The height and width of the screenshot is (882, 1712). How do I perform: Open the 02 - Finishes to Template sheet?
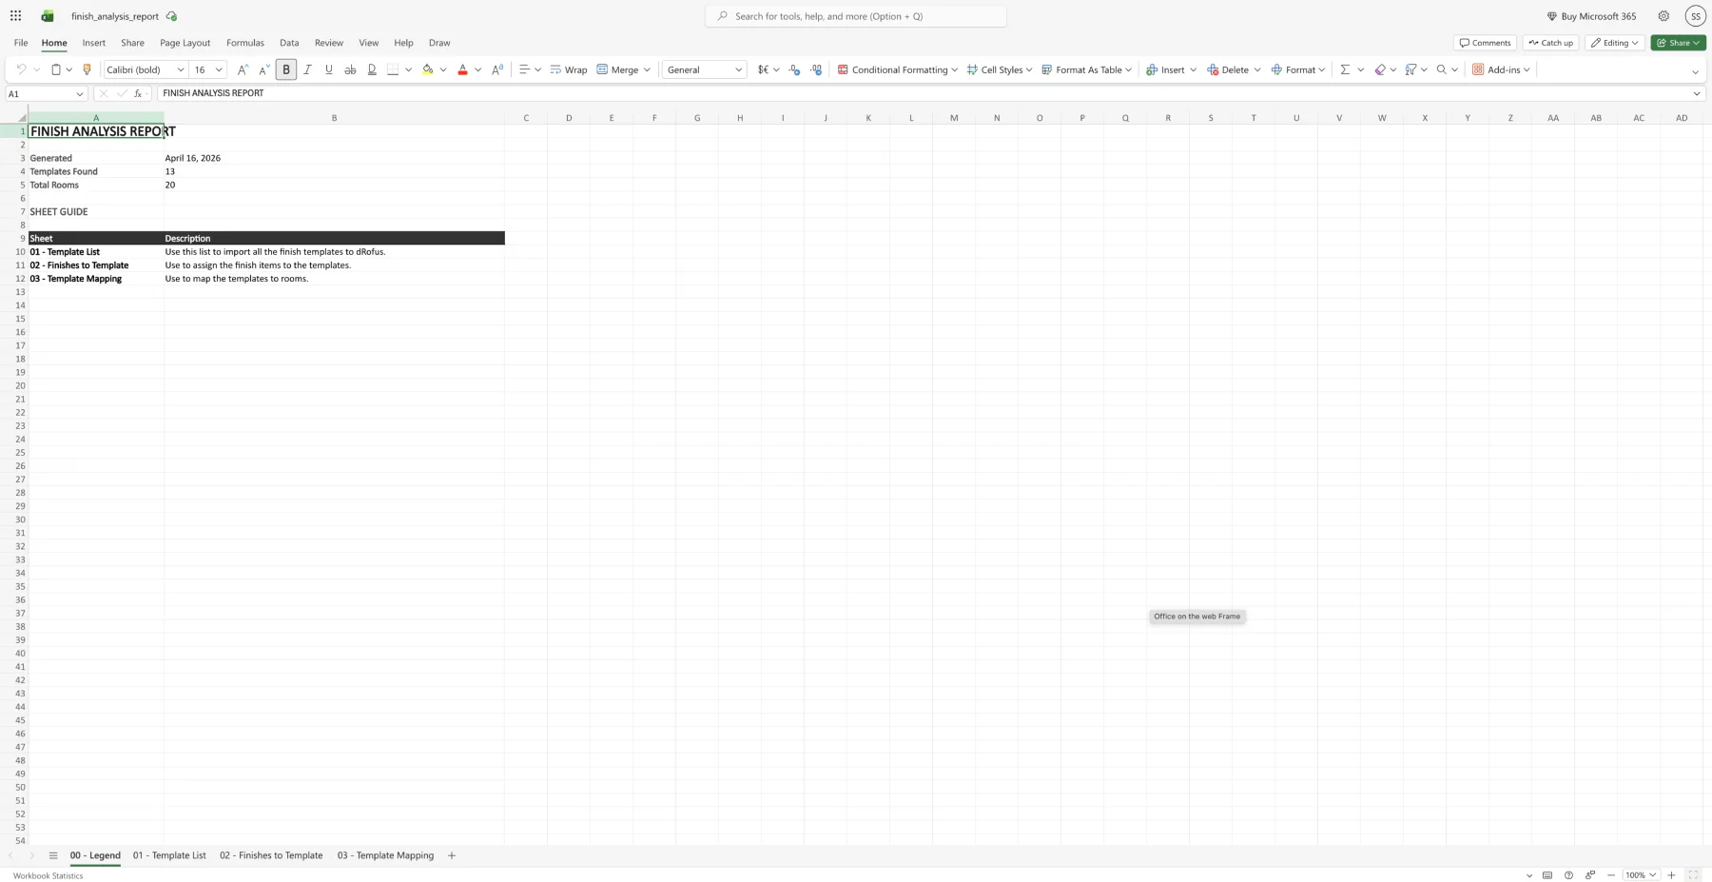(x=271, y=855)
